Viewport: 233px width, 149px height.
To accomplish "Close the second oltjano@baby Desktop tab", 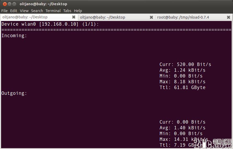I will pyautogui.click(x=151, y=17).
